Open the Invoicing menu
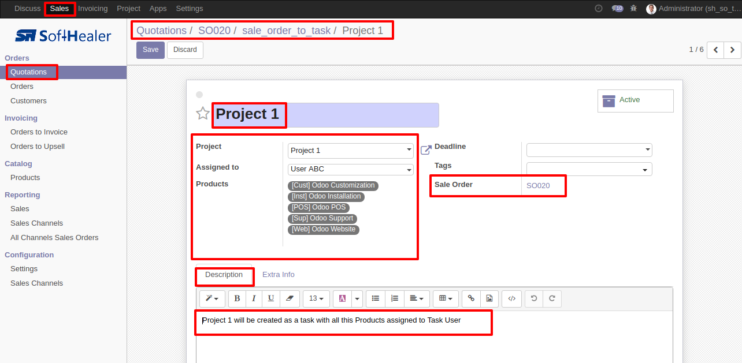Image resolution: width=742 pixels, height=363 pixels. click(x=93, y=9)
